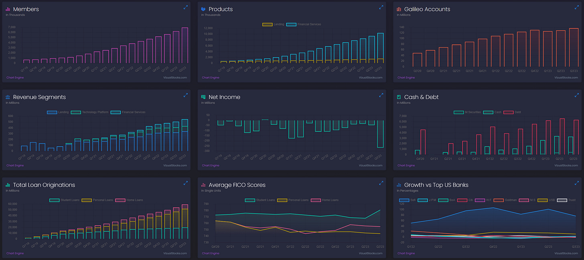Click 'In Single Units' subtitle under FICO Scores

click(x=210, y=191)
